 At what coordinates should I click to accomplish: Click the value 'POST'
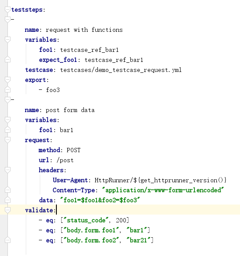click(73, 150)
